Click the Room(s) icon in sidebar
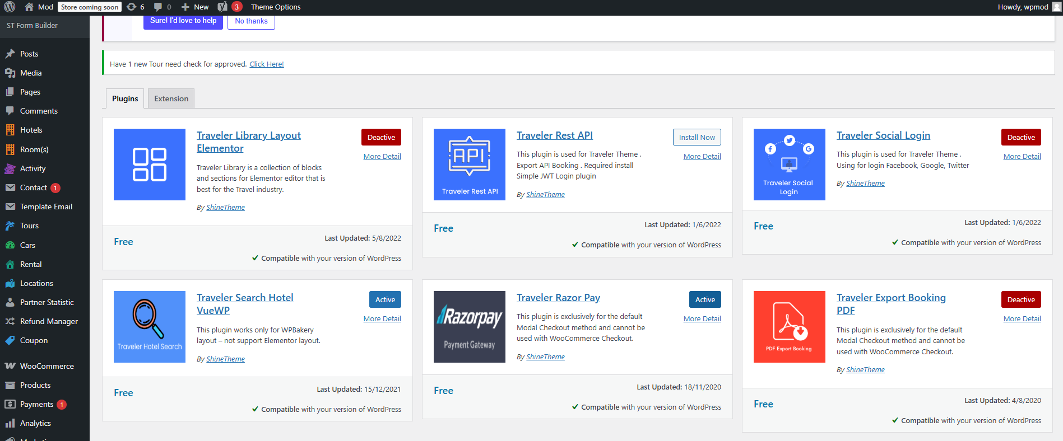Screen dimensions: 1063x441 tap(10, 149)
